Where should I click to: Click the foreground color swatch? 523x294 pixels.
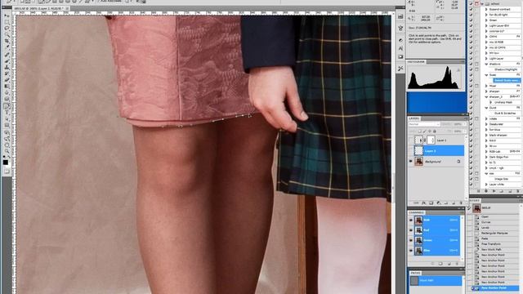[x=6, y=163]
